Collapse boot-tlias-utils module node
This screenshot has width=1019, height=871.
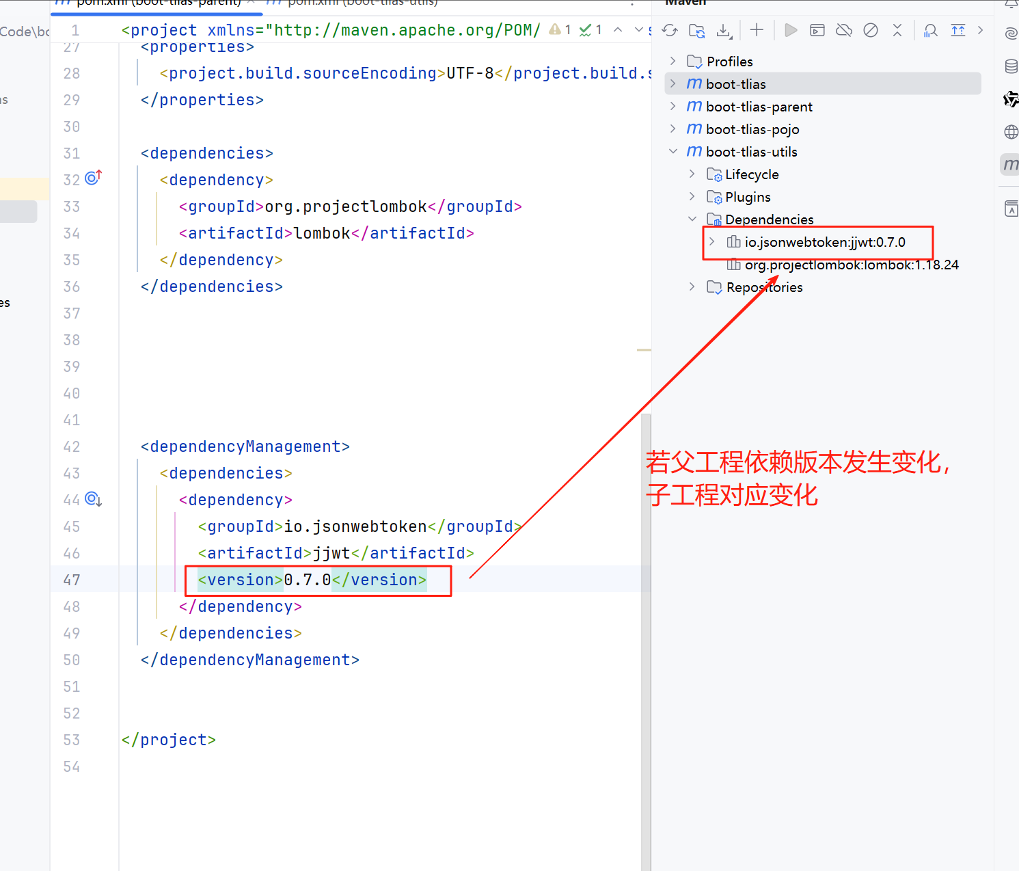(x=673, y=151)
